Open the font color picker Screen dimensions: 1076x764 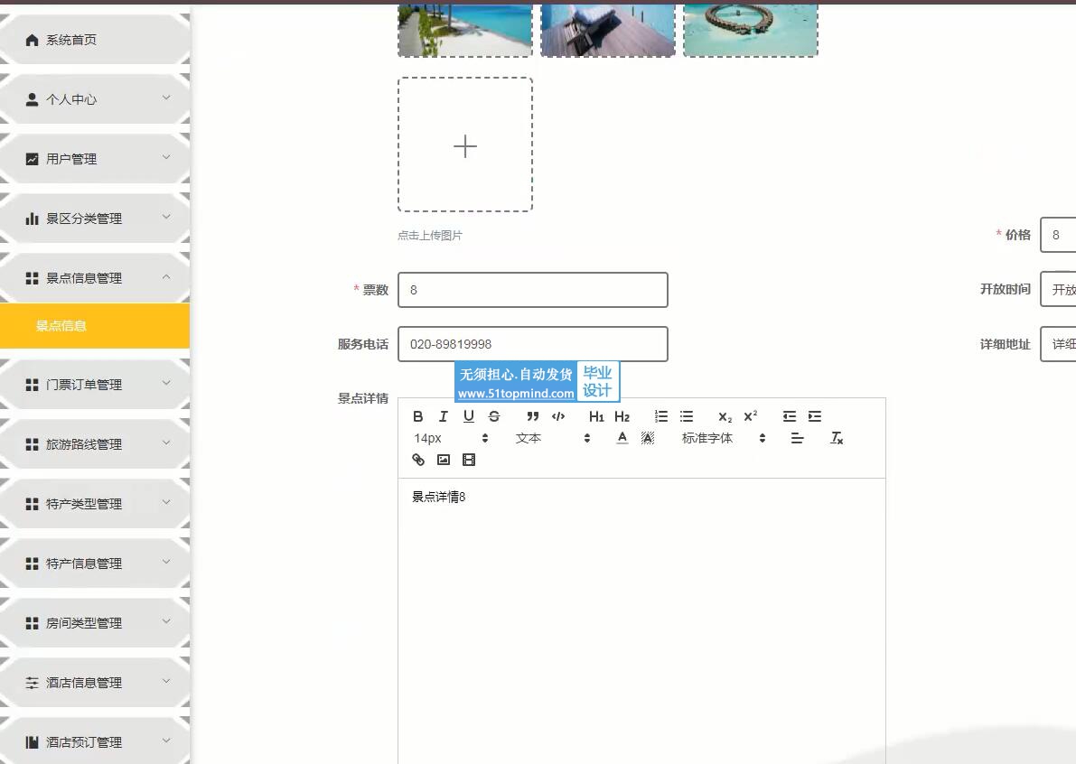[622, 438]
